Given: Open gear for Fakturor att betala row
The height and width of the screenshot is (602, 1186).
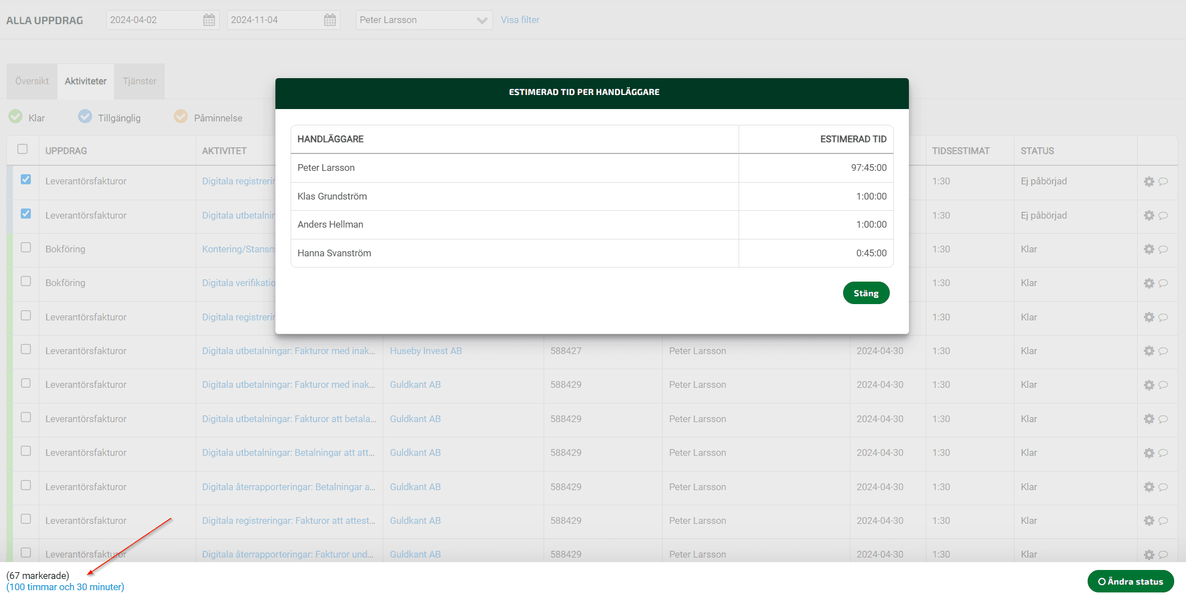Looking at the screenshot, I should click(x=1149, y=419).
